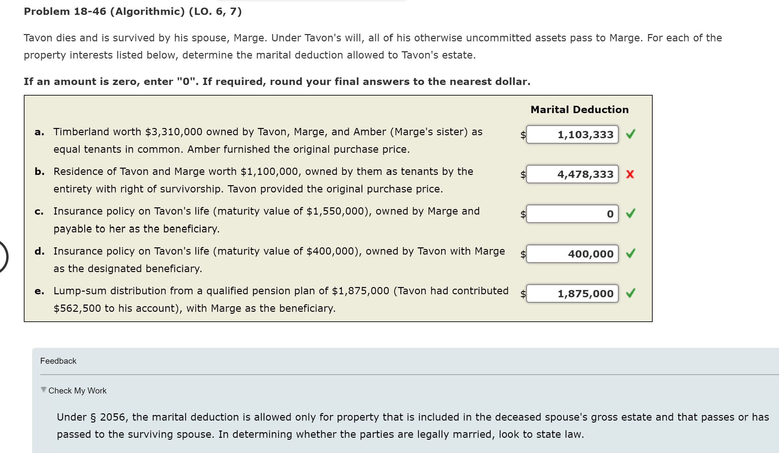Open the Feedback section header
Screen dimensions: 779x453
pos(58,361)
